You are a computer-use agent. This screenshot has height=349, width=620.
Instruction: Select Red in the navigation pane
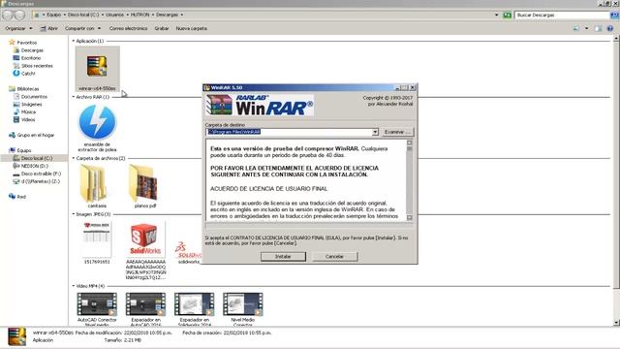17,197
